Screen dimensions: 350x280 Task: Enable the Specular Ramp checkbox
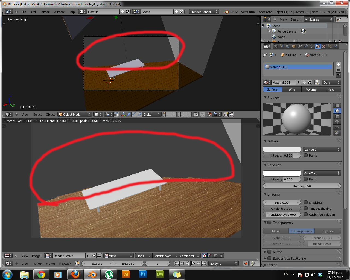click(x=306, y=179)
